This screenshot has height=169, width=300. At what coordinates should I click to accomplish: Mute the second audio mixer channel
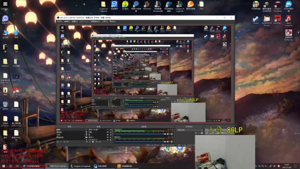point(168,142)
